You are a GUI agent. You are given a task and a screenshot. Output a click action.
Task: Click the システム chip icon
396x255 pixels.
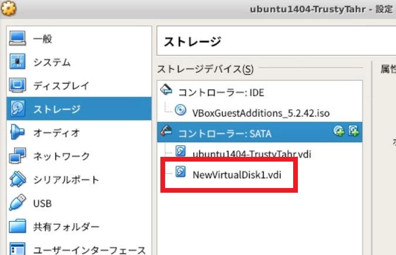point(18,61)
